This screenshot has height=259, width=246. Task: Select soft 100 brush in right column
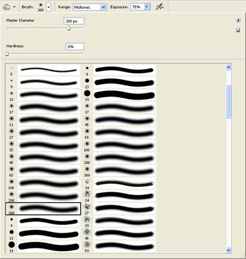(119, 146)
